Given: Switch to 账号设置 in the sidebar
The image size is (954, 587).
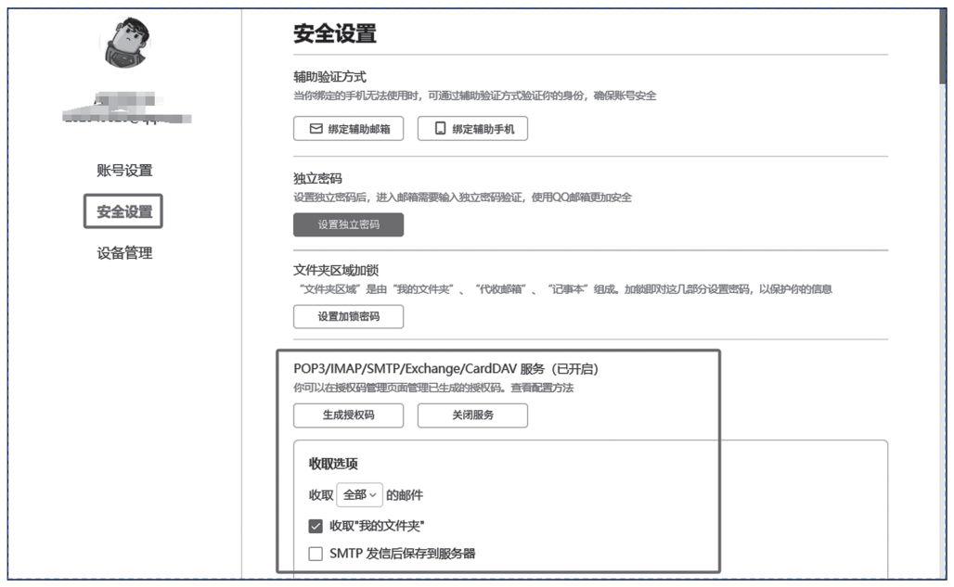Looking at the screenshot, I should (x=124, y=171).
